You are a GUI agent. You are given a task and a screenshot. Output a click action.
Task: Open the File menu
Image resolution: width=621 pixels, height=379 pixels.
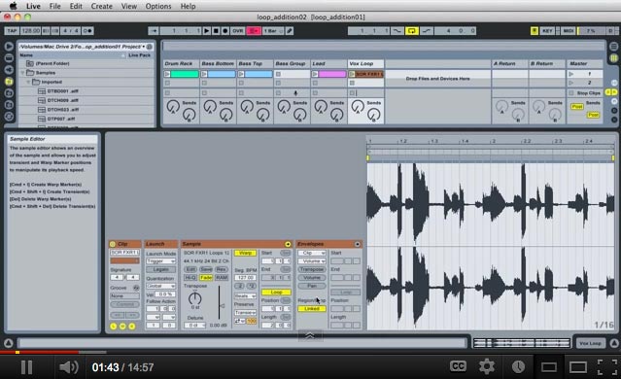click(54, 6)
